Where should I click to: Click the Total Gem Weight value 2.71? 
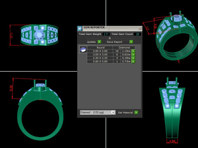click(106, 34)
